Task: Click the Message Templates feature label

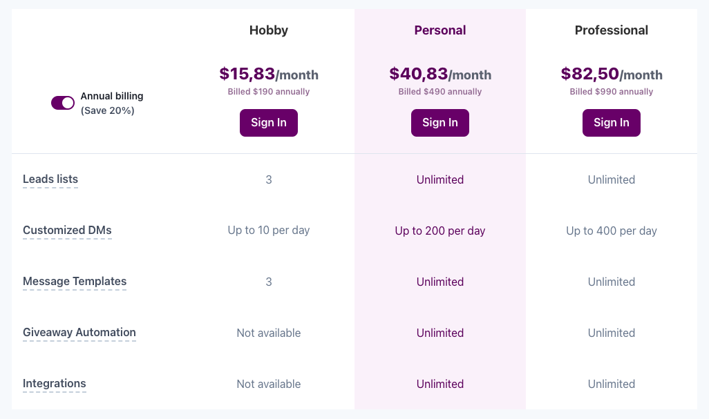Action: (75, 282)
